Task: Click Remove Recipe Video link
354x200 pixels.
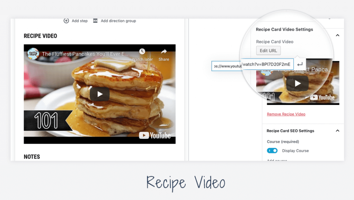Action: pos(286,114)
